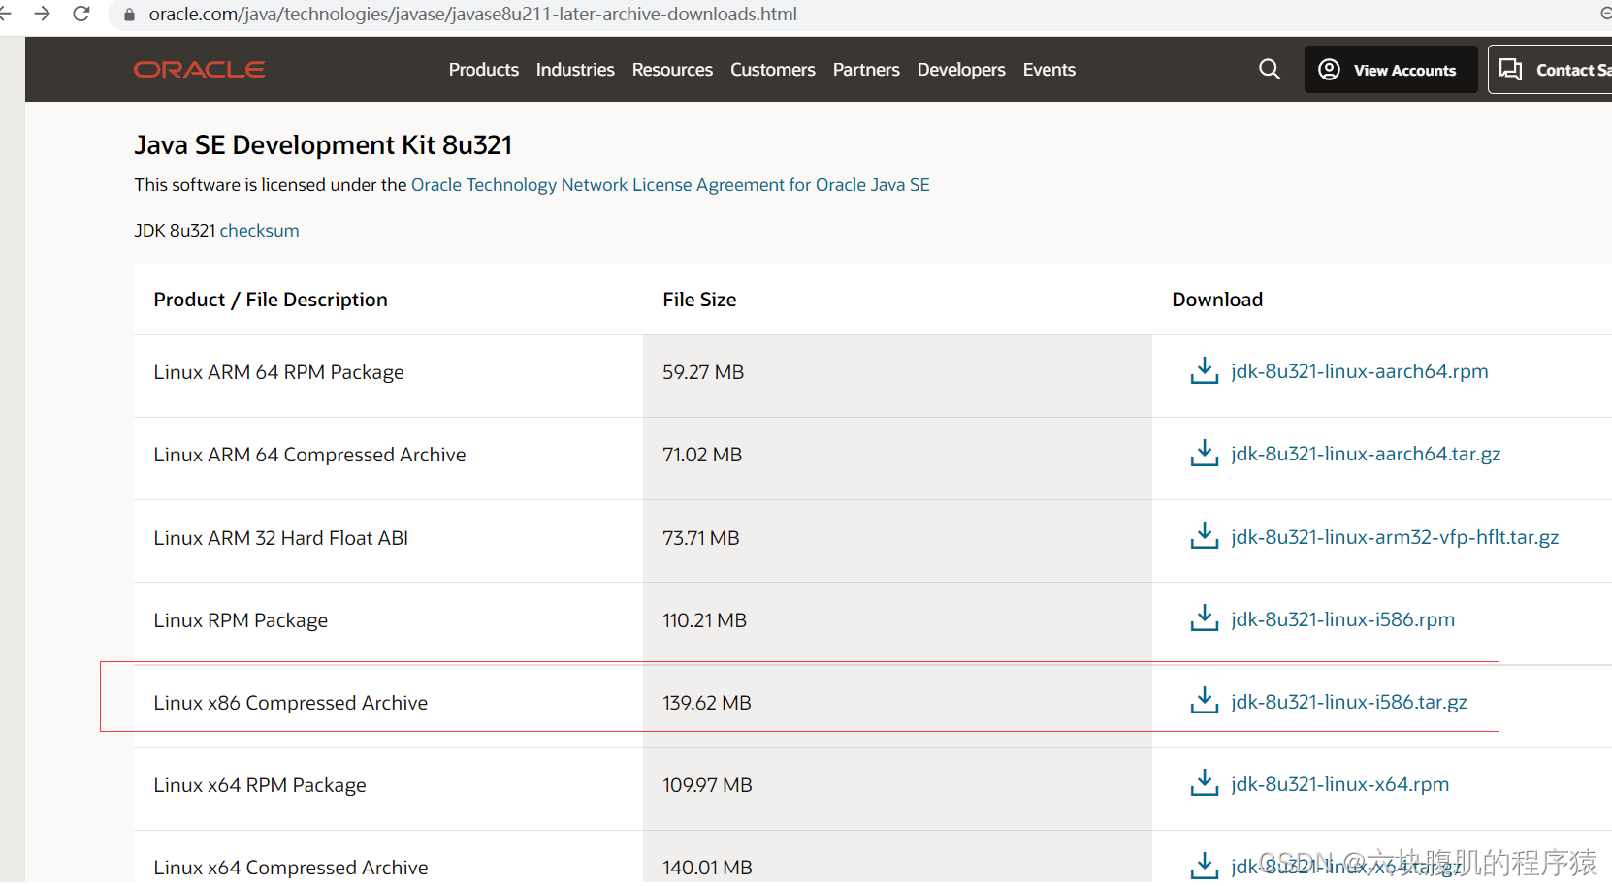Open the Products menu
This screenshot has height=886, width=1612.
click(483, 70)
